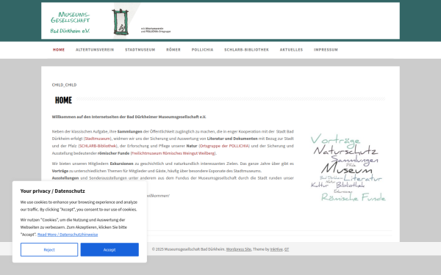Open the AKTUELLES menu item
This screenshot has width=441, height=275.
pos(291,50)
